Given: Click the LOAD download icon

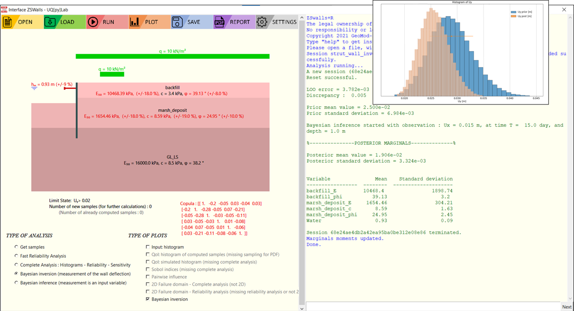Looking at the screenshot, I should 50,22.
